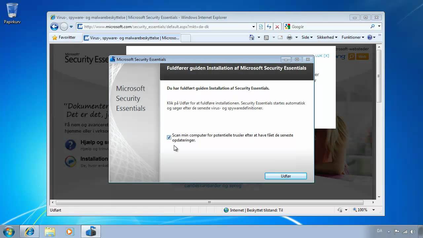The image size is (423, 238).
Task: Click the Windows Start orb
Action: click(9, 231)
